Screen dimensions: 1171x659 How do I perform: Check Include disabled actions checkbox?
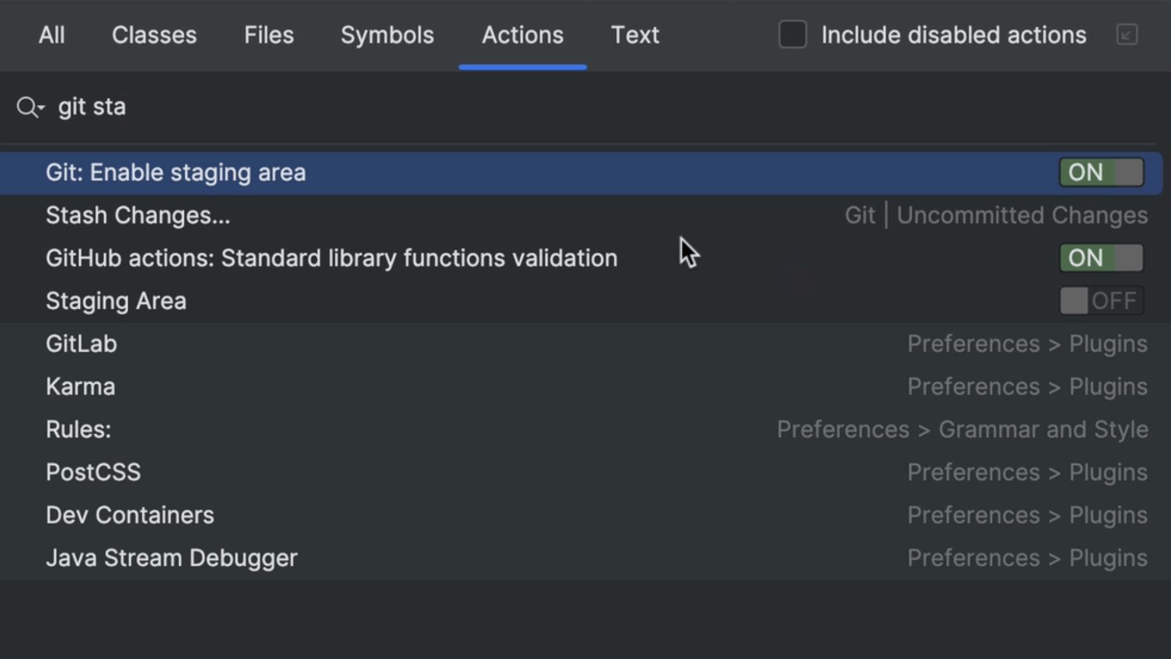(x=792, y=35)
